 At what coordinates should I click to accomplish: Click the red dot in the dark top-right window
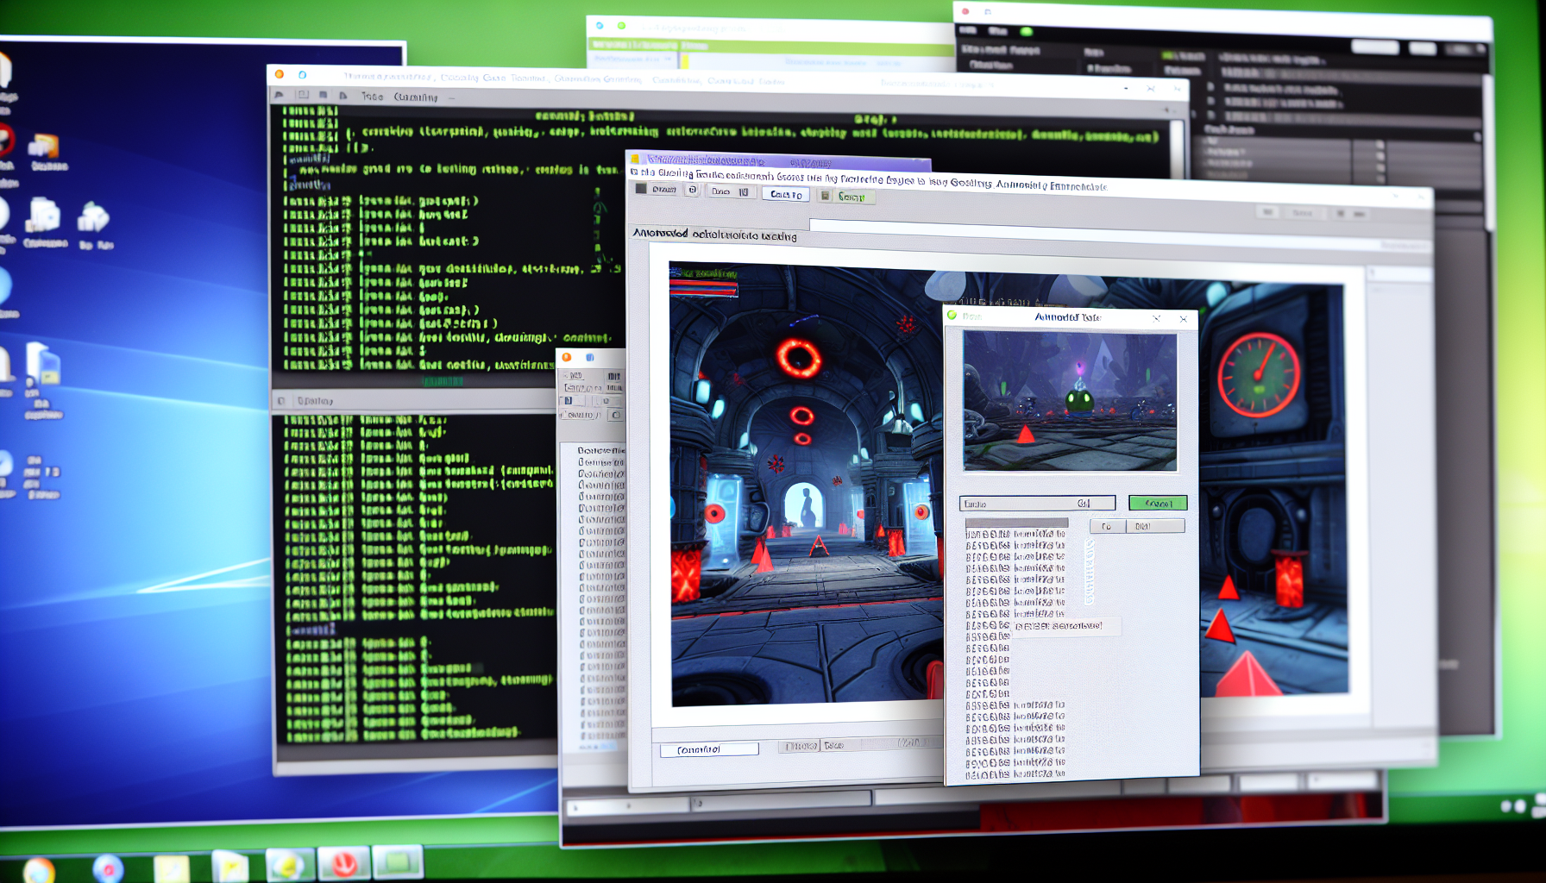click(965, 11)
